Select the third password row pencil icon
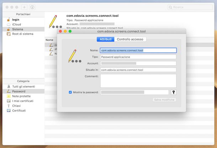This screenshot has height=148, width=217. click(x=51, y=54)
